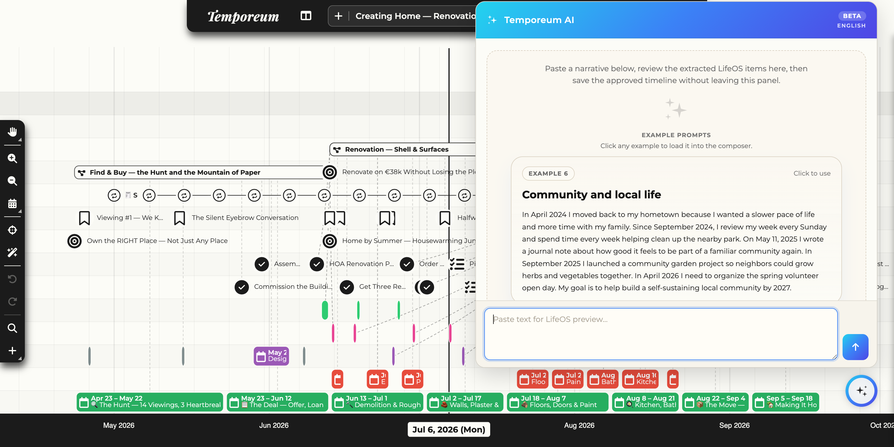
Task: Open the 'Jun 13 – Jul 1 Demolition & Rough' bar
Action: tap(377, 402)
